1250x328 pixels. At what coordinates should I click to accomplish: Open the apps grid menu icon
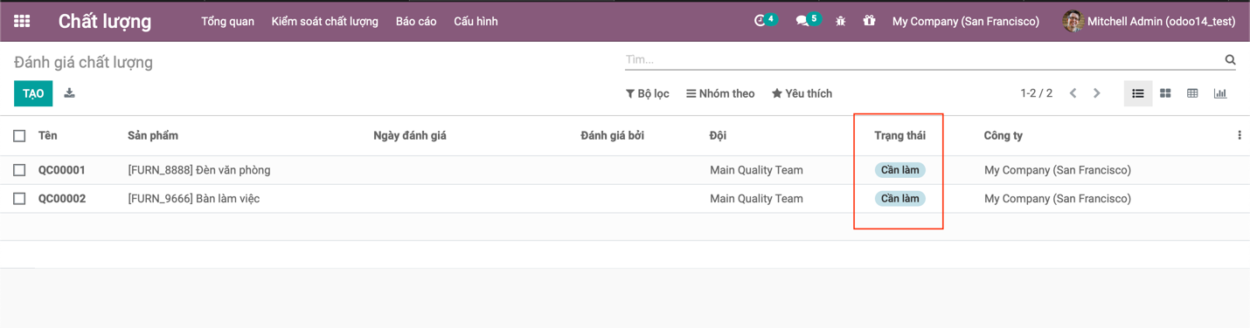point(22,21)
